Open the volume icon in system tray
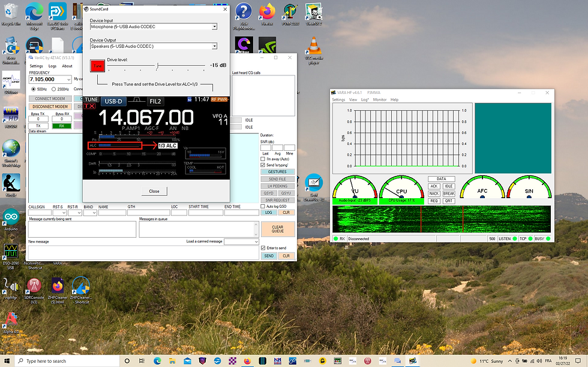Viewport: 588px width, 367px height. [x=539, y=361]
